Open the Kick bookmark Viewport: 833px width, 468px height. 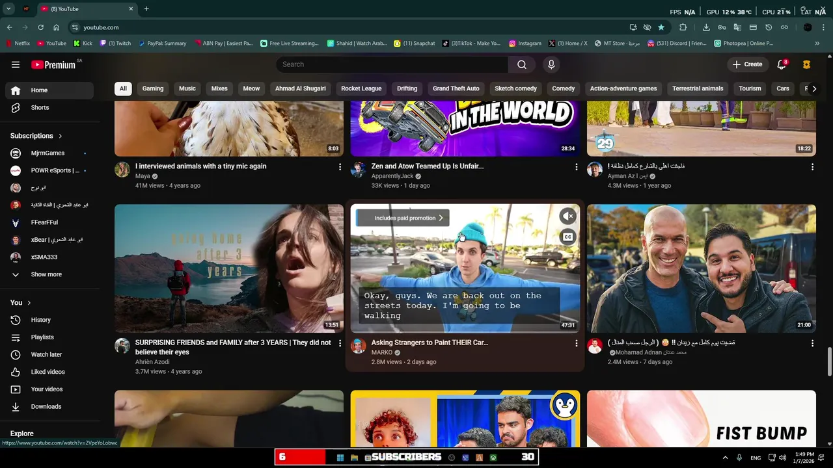[83, 44]
